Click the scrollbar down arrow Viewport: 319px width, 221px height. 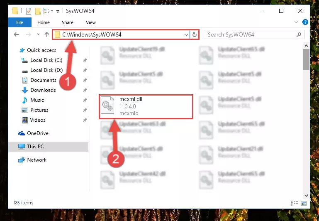(x=306, y=196)
